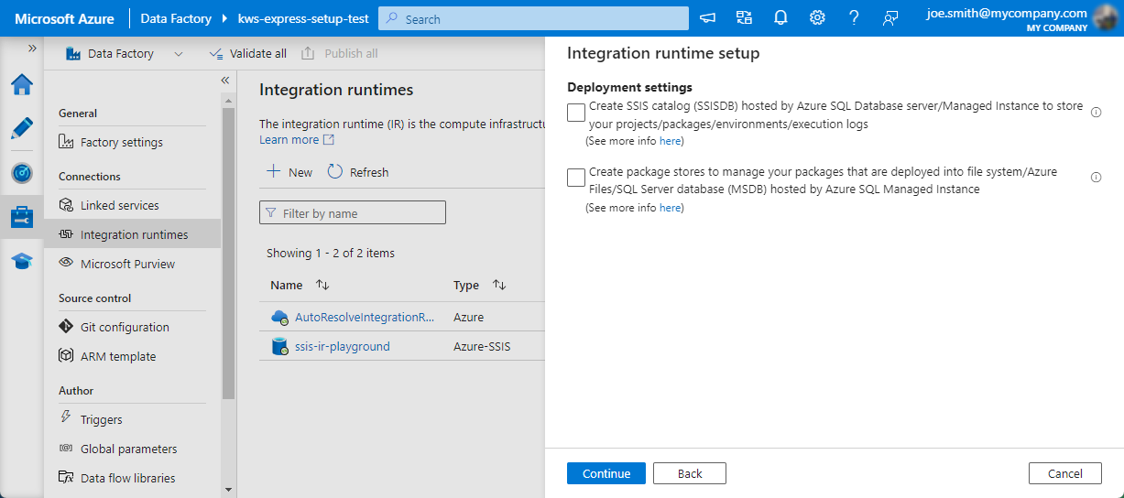The image size is (1124, 498).
Task: Click the Filter by name field
Action: click(x=353, y=213)
